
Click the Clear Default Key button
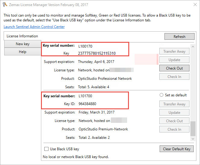177,149
